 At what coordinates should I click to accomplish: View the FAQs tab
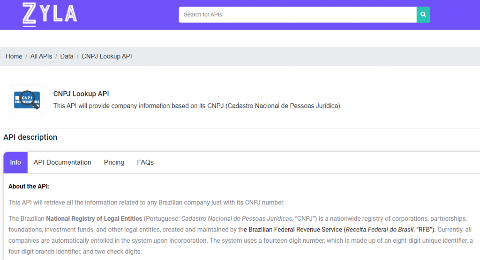145,162
